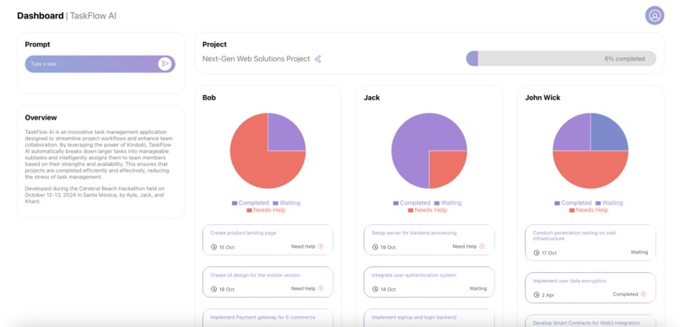680x327 pixels.
Task: Select John Wick's red Needs Help pie slice
Action: 591,169
